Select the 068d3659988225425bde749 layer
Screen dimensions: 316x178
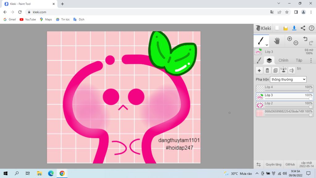click(x=285, y=113)
